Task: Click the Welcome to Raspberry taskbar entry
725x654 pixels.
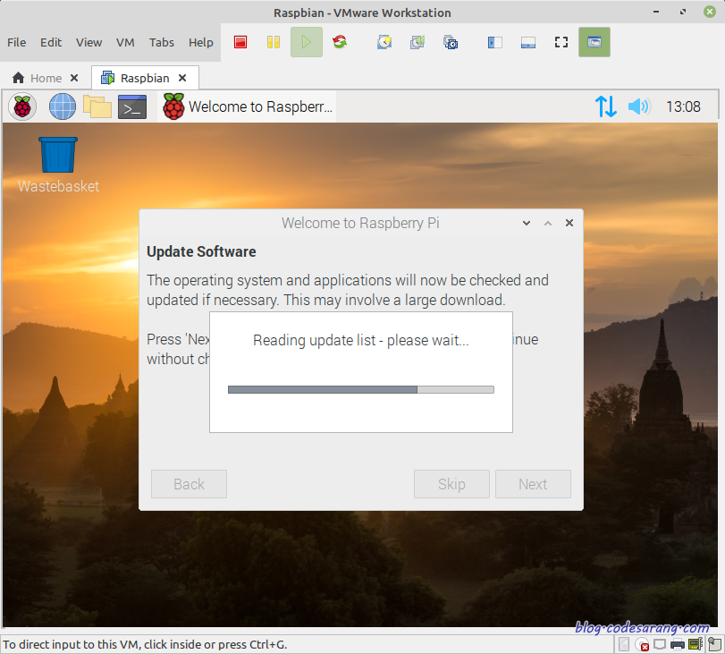Action: coord(247,106)
